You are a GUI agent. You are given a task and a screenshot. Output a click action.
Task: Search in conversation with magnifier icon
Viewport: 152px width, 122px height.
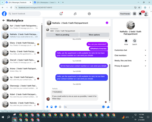point(135,41)
